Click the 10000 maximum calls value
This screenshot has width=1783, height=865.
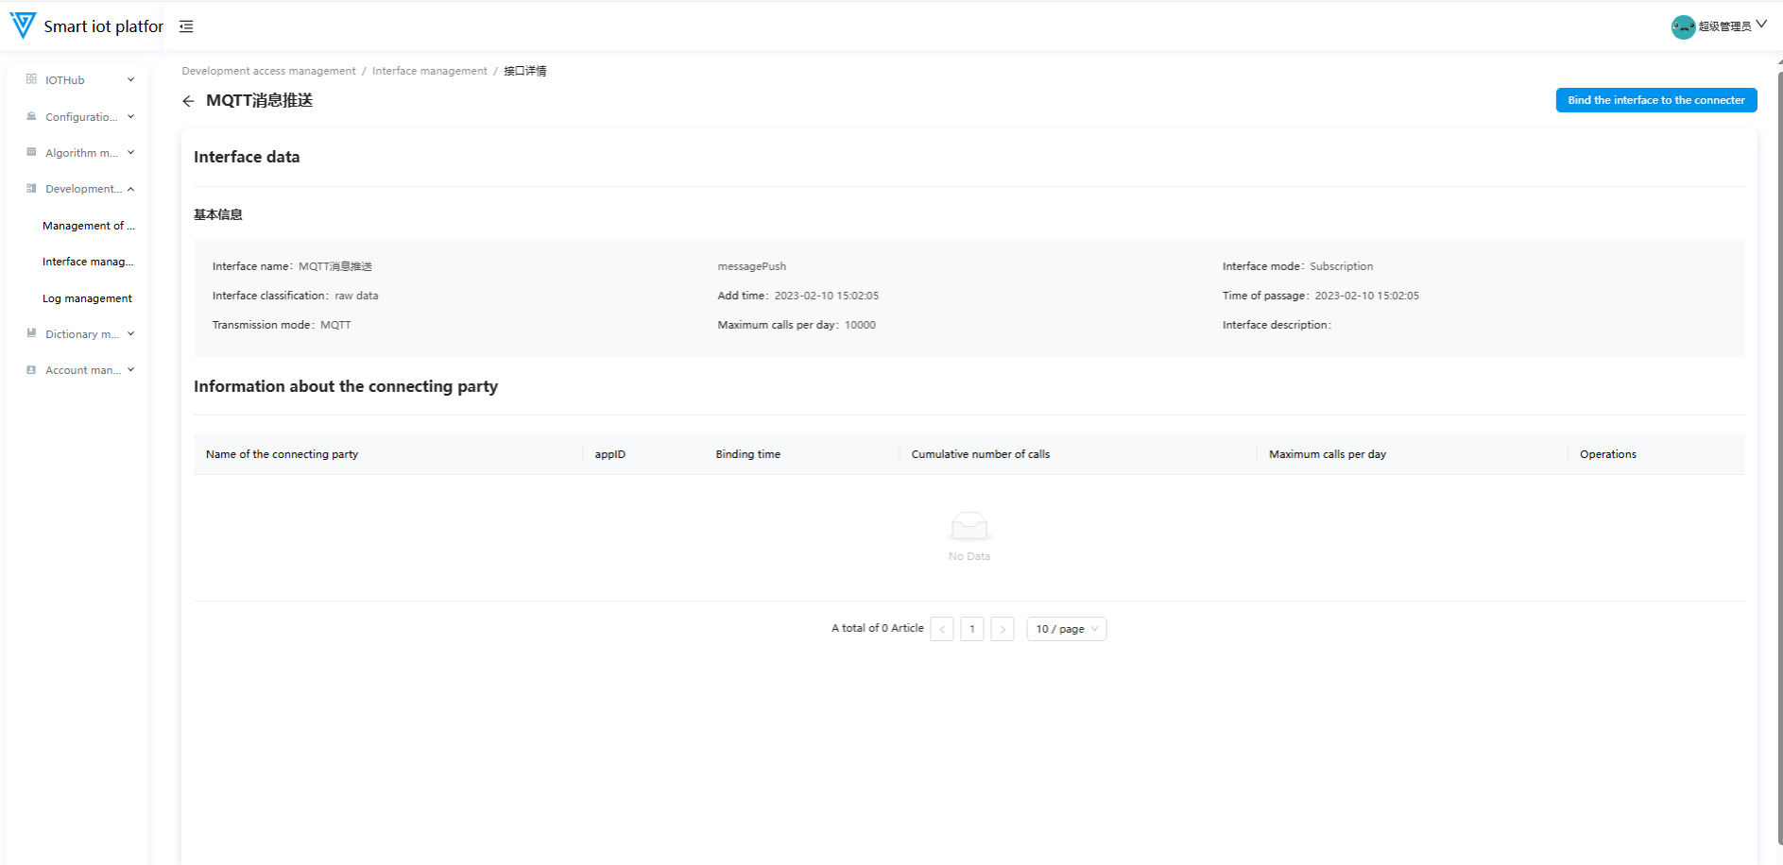[860, 325]
